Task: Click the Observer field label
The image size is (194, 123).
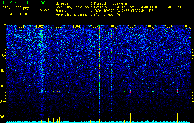Action: (x=63, y=3)
